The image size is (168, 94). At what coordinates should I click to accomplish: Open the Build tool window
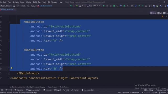[x=66, y=90]
